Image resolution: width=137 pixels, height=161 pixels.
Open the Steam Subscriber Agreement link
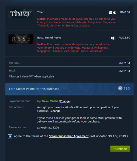(x=68, y=136)
